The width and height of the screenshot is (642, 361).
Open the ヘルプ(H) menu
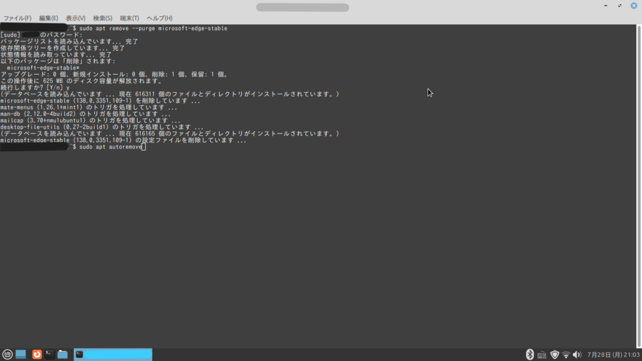(159, 18)
